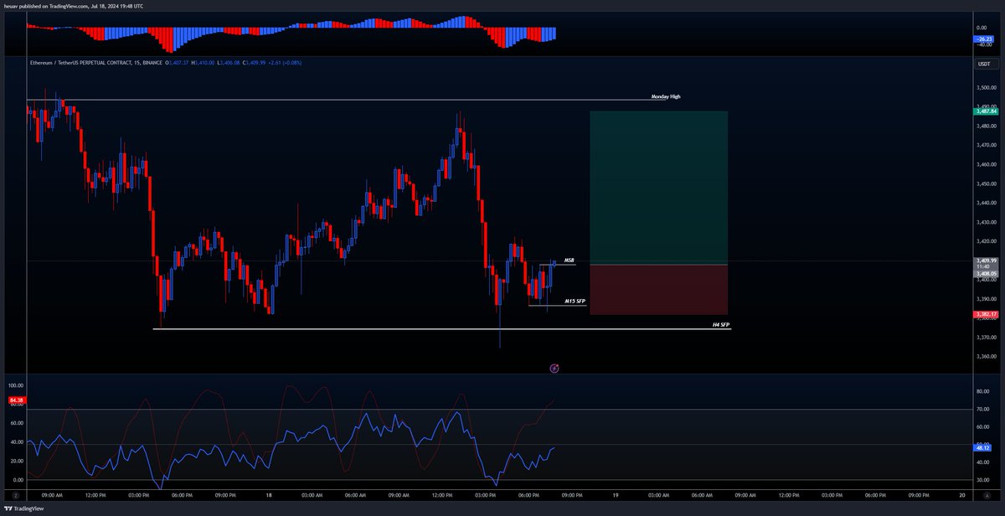The image size is (1005, 516).
Task: Click the blue -26.23 histogram value label
Action: (x=983, y=39)
